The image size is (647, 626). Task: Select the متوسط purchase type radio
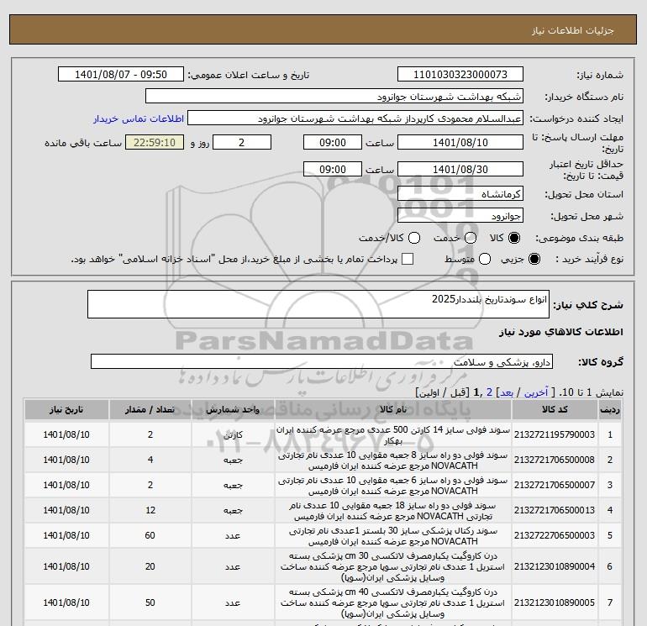485,259
